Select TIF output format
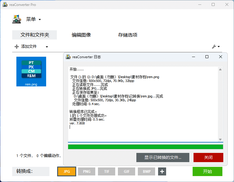234x182 pixels. click(x=107, y=171)
